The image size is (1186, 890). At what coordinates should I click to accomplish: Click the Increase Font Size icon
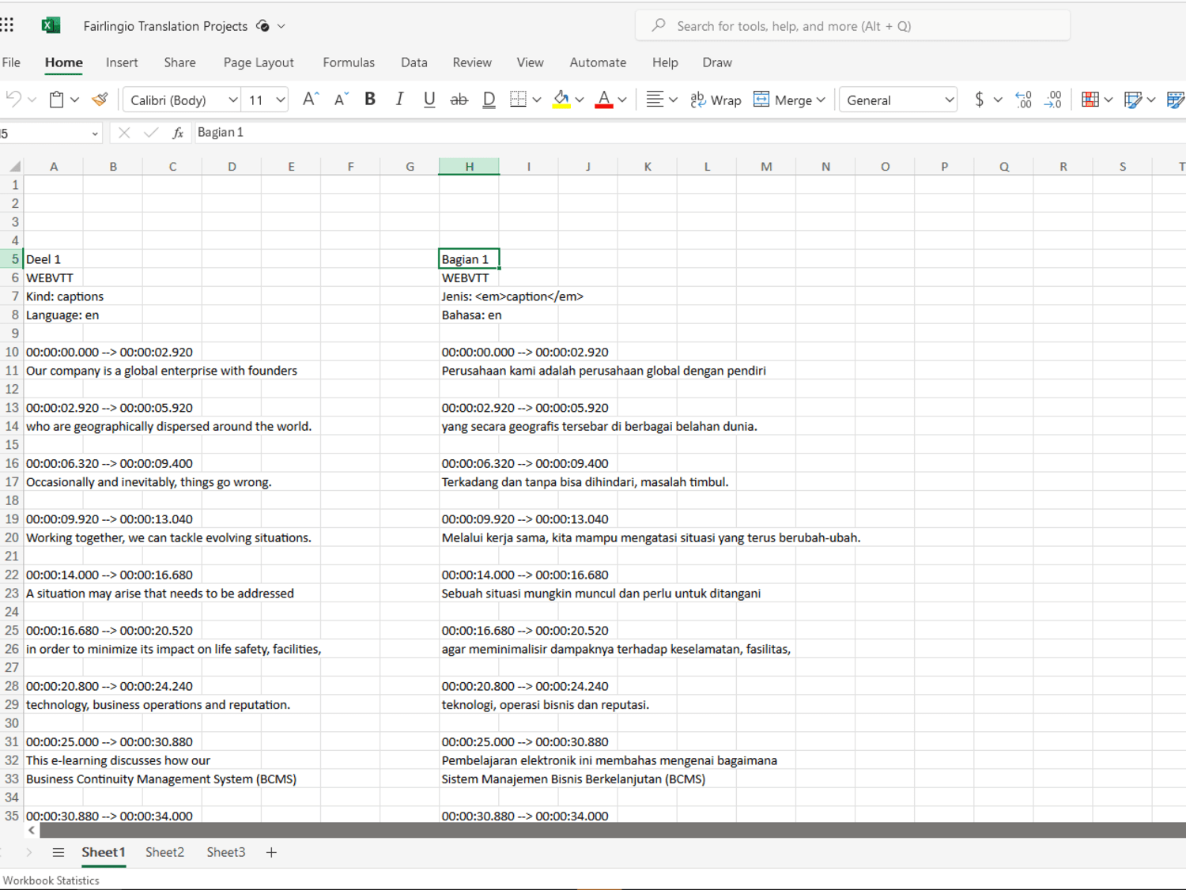[x=311, y=100]
